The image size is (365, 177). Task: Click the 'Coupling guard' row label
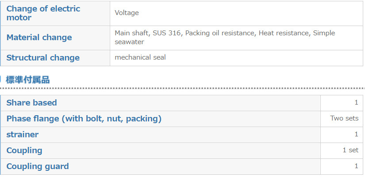coord(38,166)
